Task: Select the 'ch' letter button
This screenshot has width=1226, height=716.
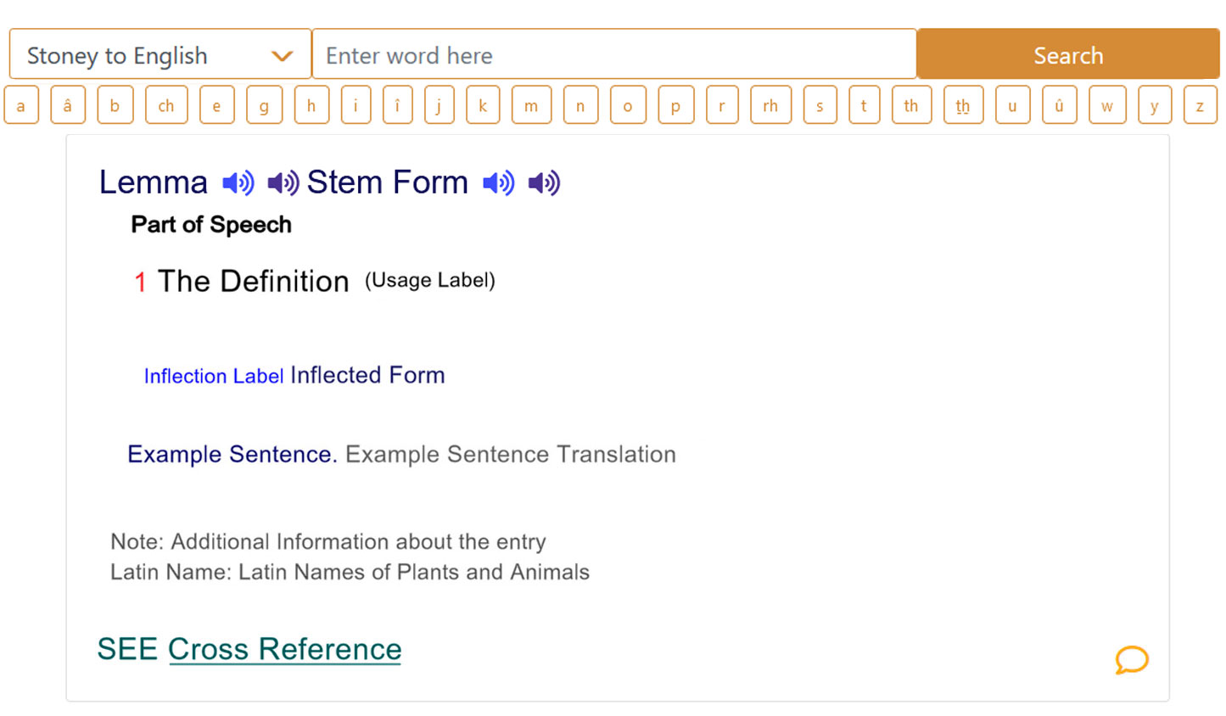Action: [x=166, y=106]
